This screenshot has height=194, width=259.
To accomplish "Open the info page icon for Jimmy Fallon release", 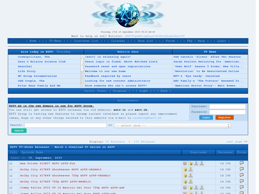I will (11, 188).
